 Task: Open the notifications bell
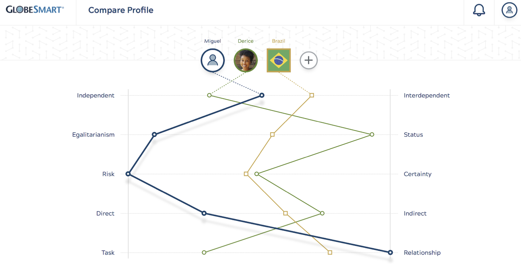point(479,10)
